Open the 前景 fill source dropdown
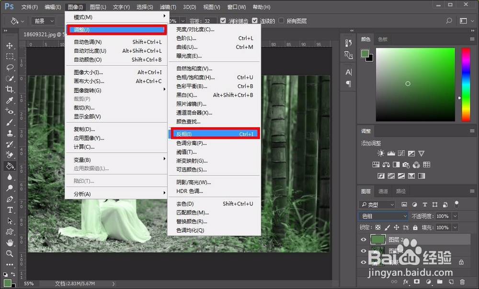This screenshot has width=479, height=289. [43, 21]
